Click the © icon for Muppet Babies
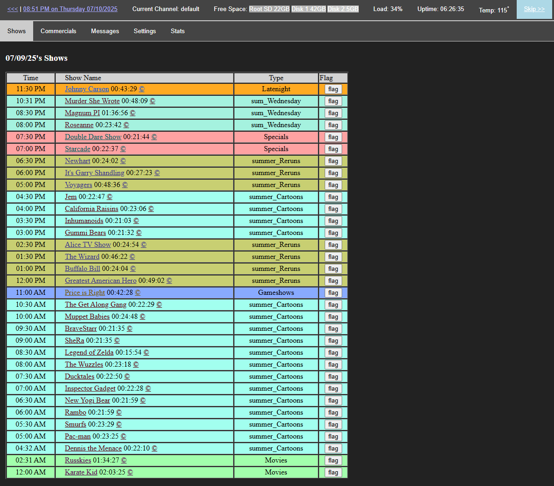554x486 pixels. coord(142,316)
